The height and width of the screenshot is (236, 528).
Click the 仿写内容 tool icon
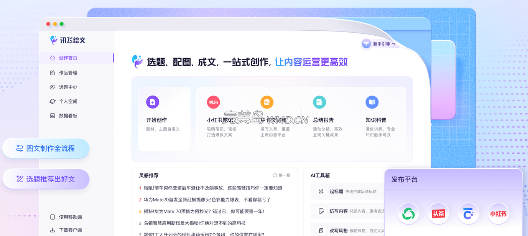[321, 211]
